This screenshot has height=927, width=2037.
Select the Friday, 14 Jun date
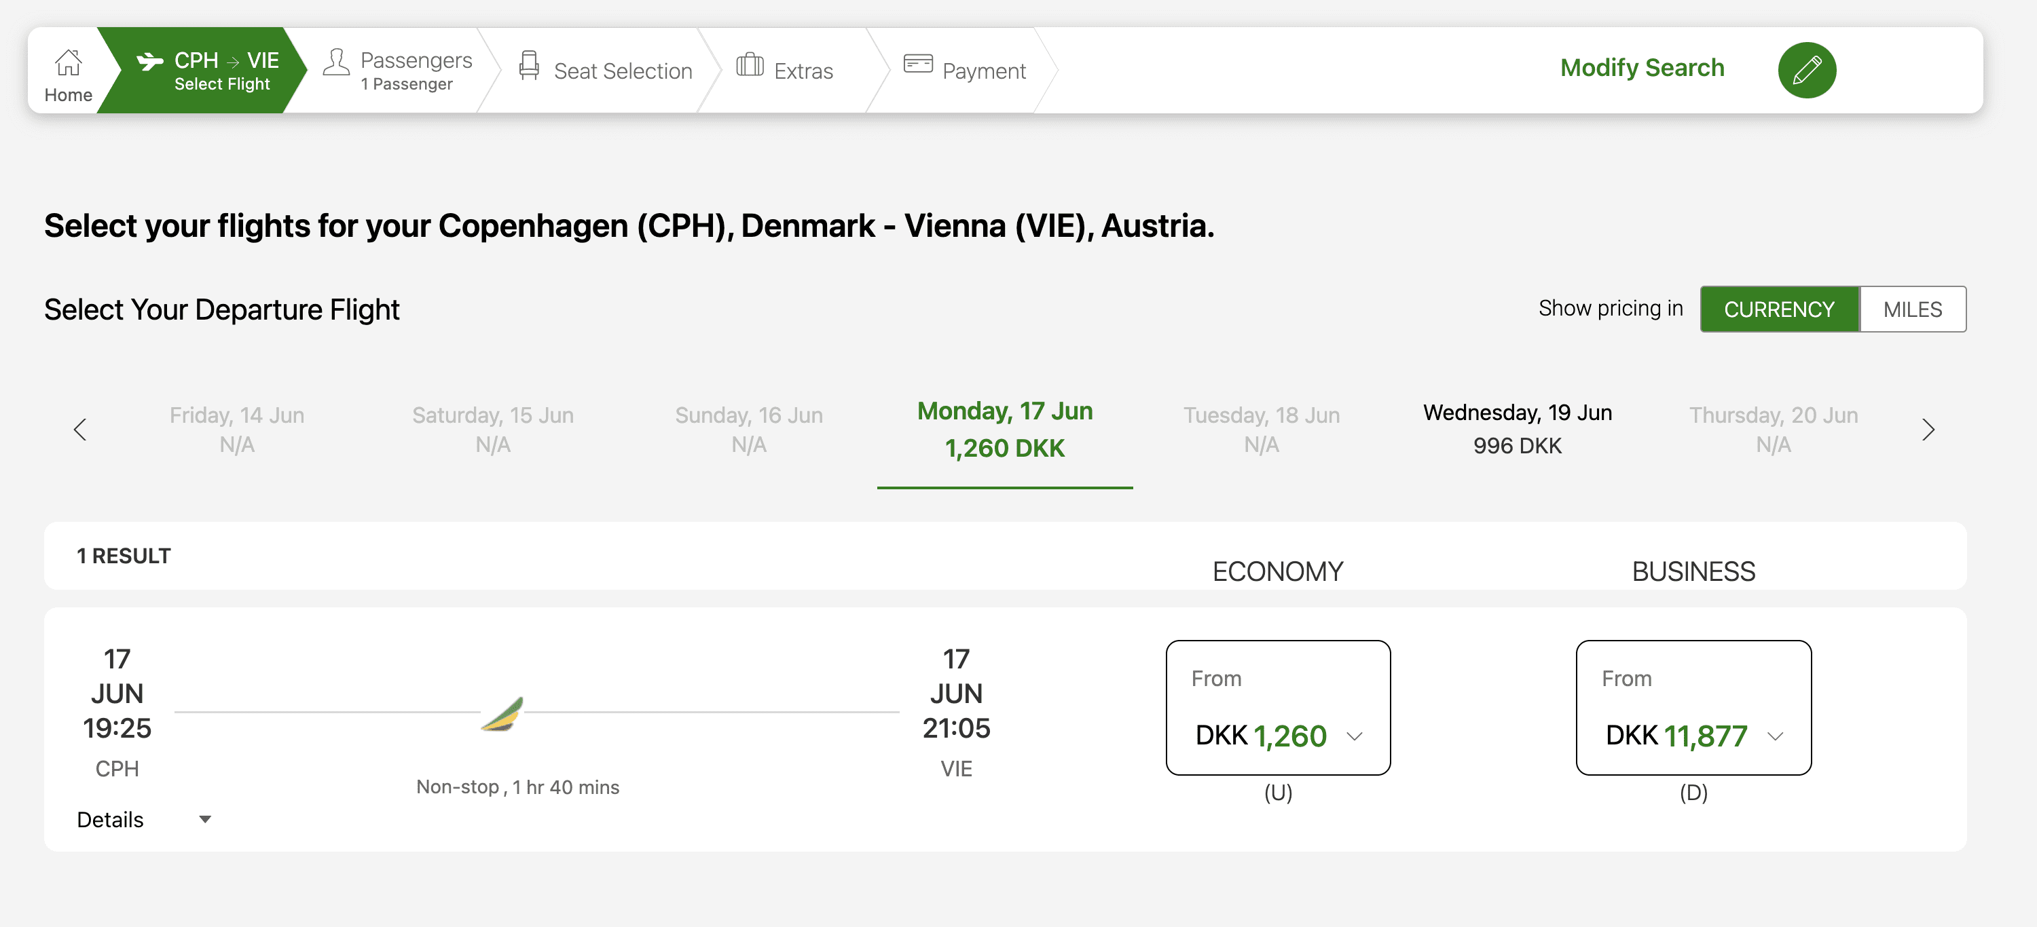pos(236,429)
